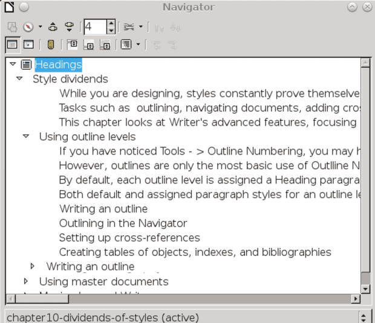Select Outlining in the Navigator entry
This screenshot has height=323, width=375.
(x=123, y=223)
